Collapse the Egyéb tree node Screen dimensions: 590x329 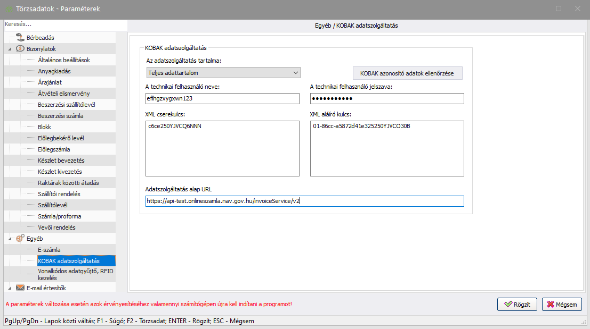tap(10, 239)
